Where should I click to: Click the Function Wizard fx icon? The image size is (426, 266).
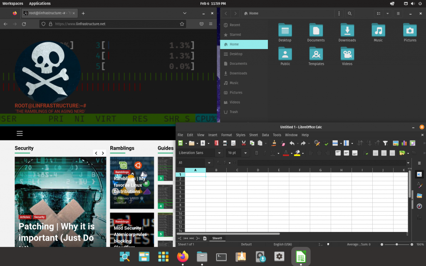tap(219, 163)
